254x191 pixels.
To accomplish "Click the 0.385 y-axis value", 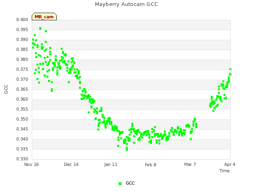I will pos(22,49).
